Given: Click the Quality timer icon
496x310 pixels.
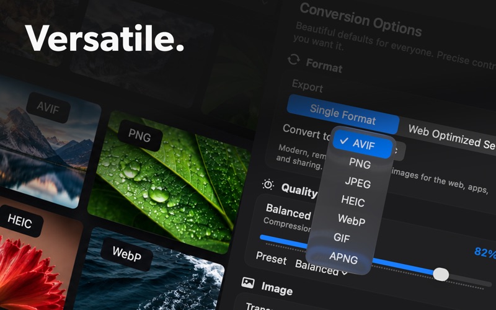Looking at the screenshot, I should pyautogui.click(x=268, y=184).
